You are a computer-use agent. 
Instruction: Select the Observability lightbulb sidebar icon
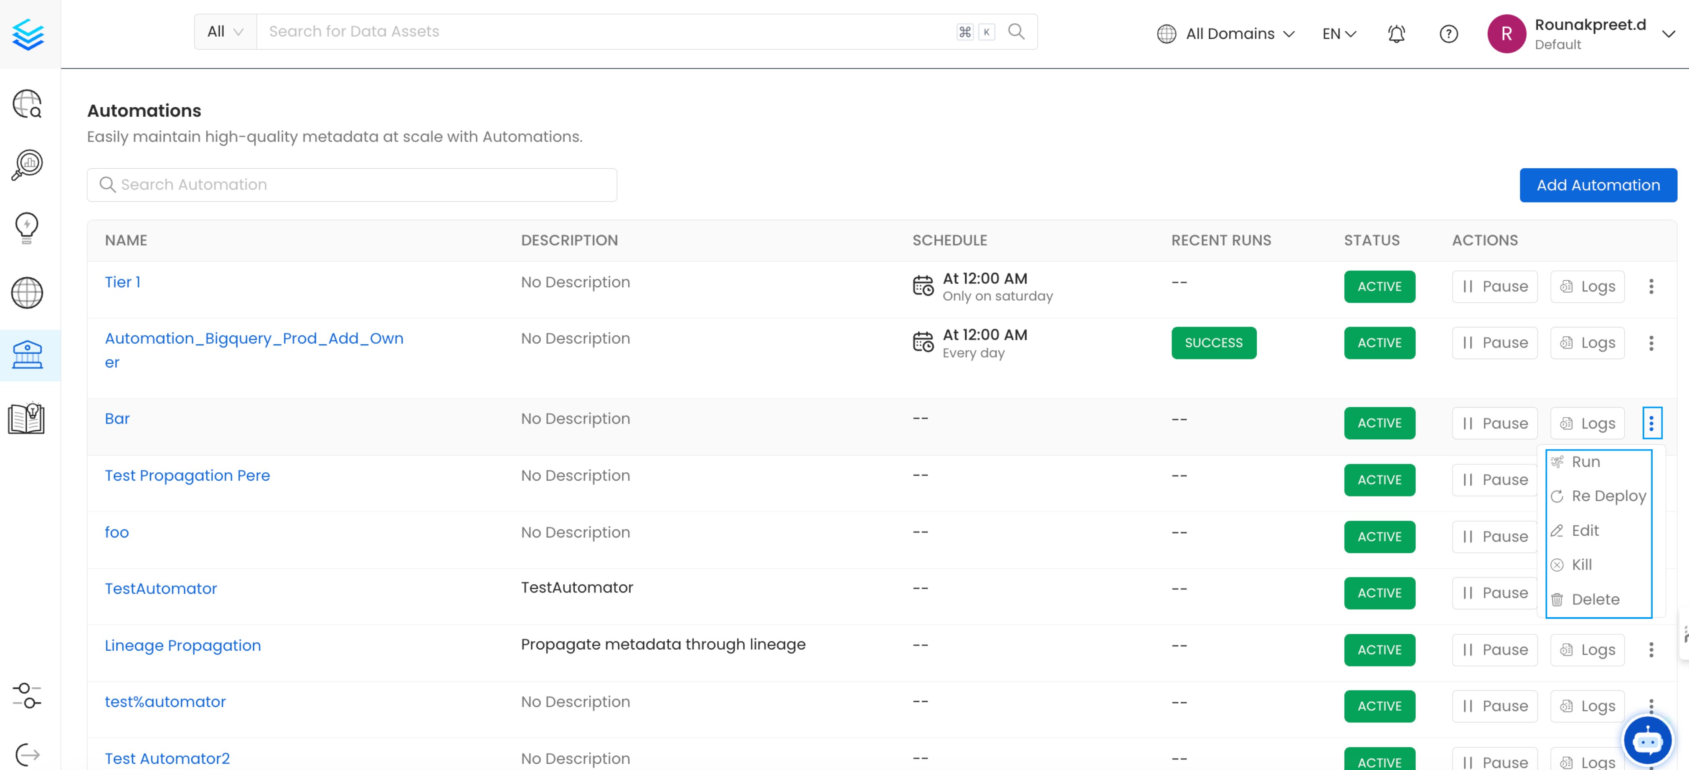pyautogui.click(x=26, y=228)
